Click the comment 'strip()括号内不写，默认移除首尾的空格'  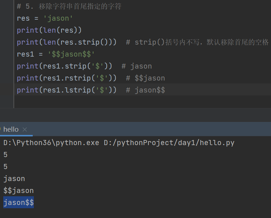[202, 42]
